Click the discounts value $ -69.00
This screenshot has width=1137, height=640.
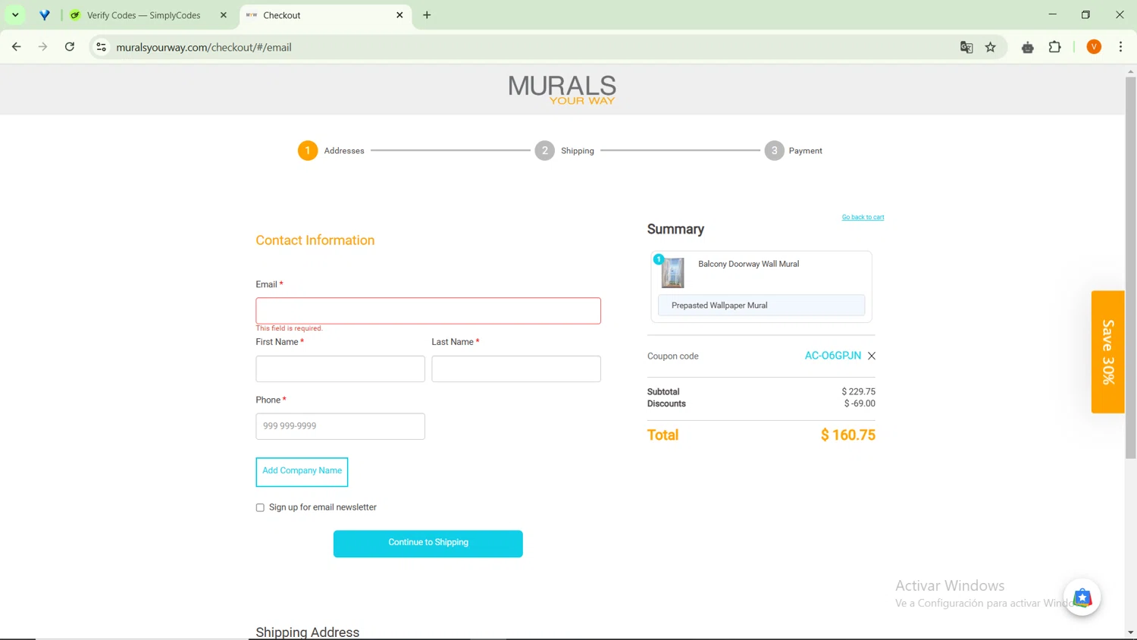[860, 404]
